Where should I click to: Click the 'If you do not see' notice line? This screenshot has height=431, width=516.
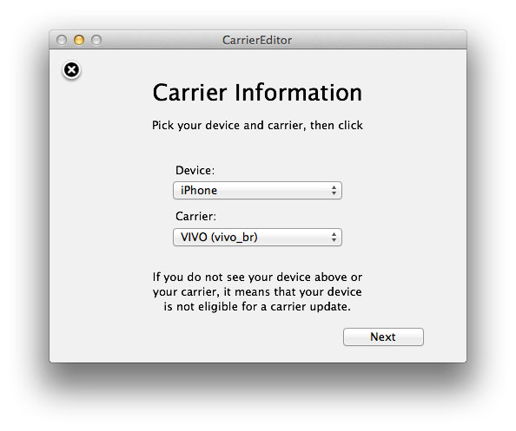pos(257,278)
